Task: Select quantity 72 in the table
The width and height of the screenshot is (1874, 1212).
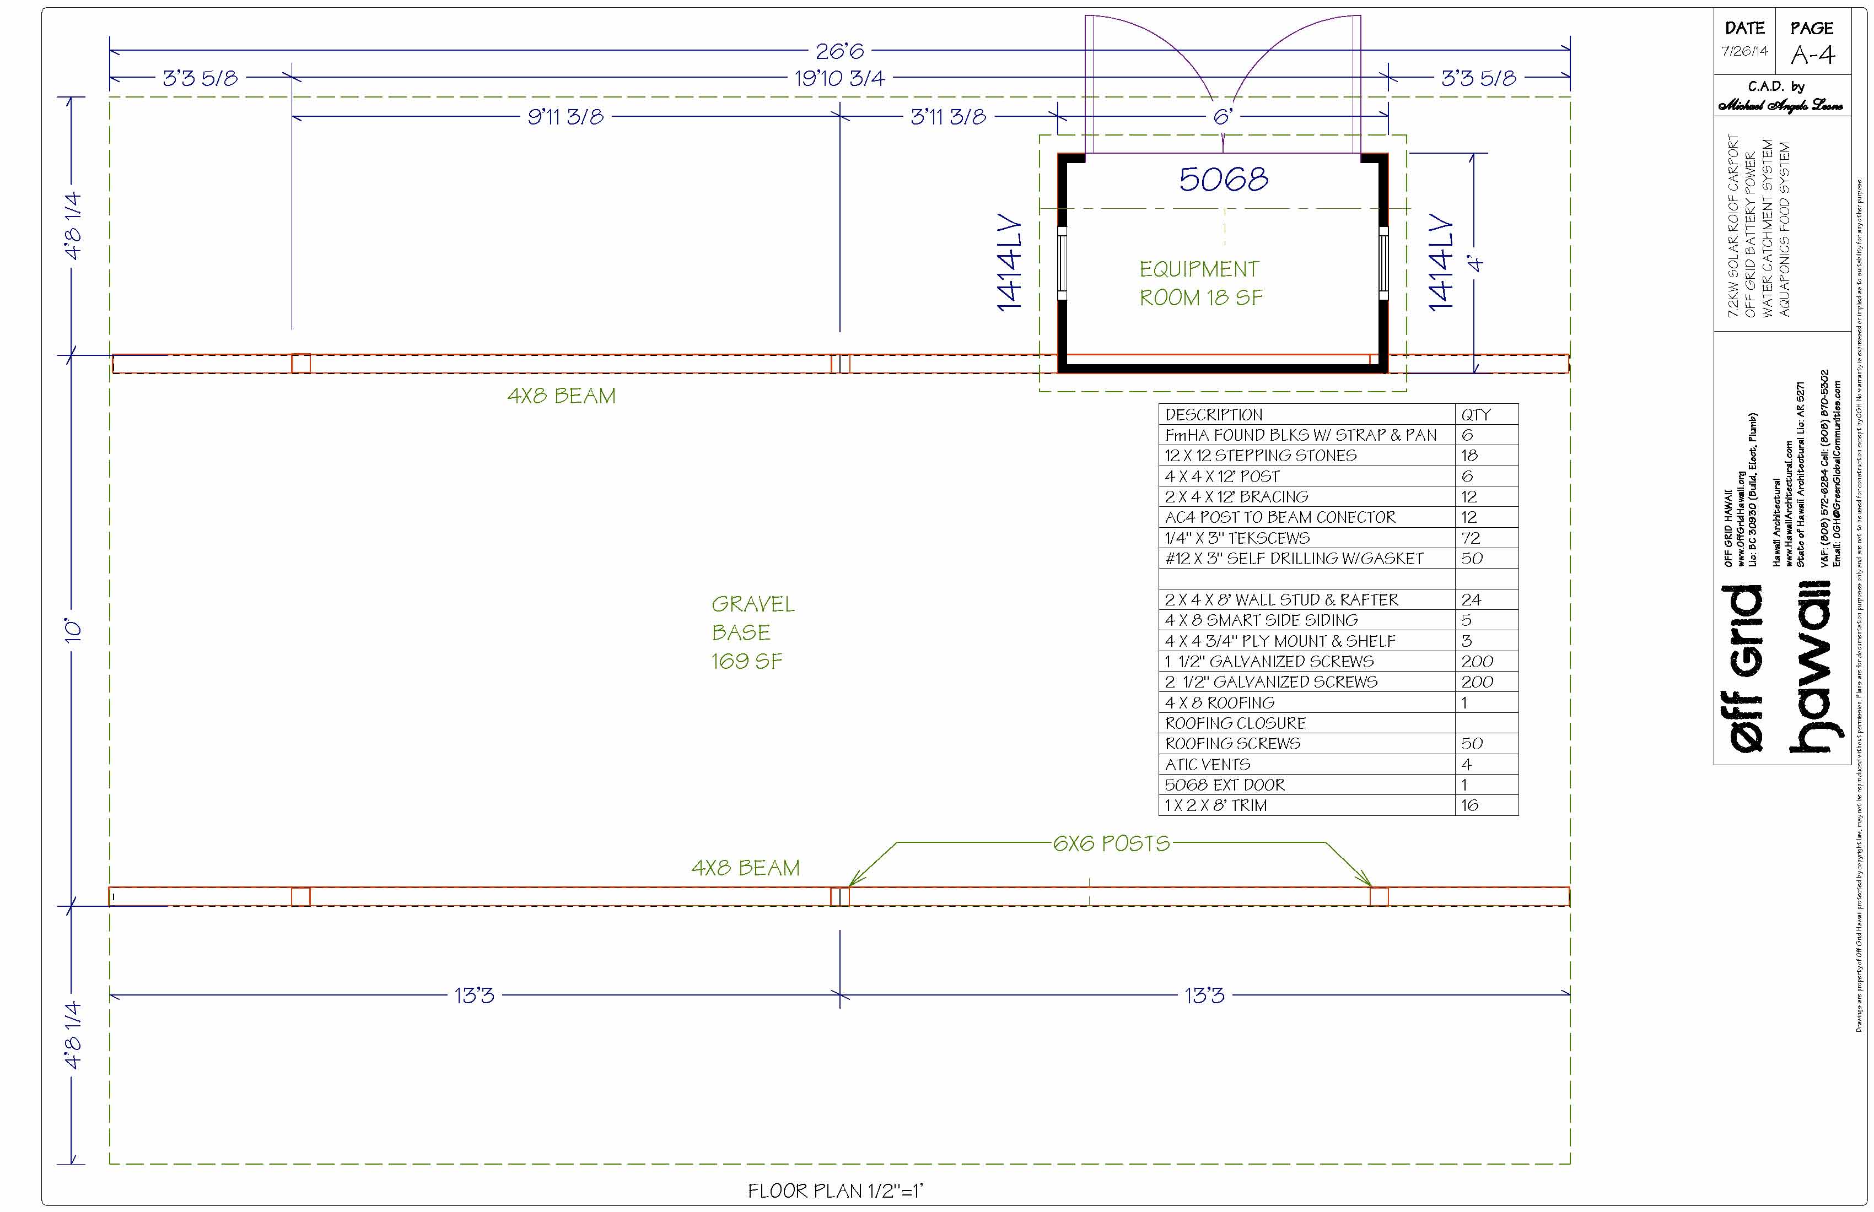Action: (1470, 538)
